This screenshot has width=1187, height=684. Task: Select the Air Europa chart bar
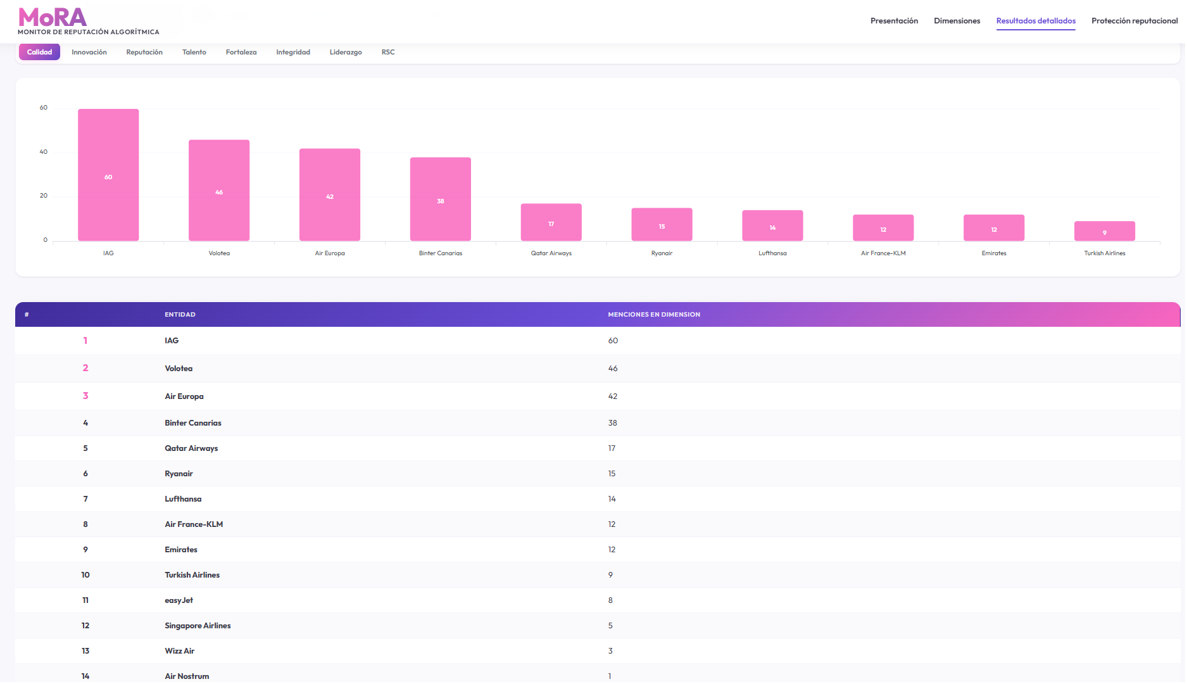[x=330, y=194]
